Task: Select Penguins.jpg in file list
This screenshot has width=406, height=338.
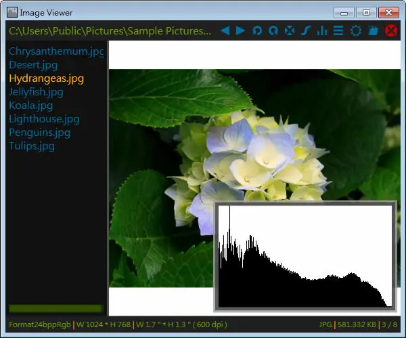Action: pyautogui.click(x=40, y=132)
